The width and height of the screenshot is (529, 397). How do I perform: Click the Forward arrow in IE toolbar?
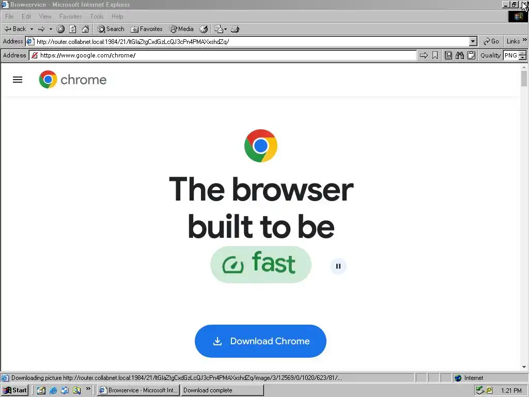point(41,29)
